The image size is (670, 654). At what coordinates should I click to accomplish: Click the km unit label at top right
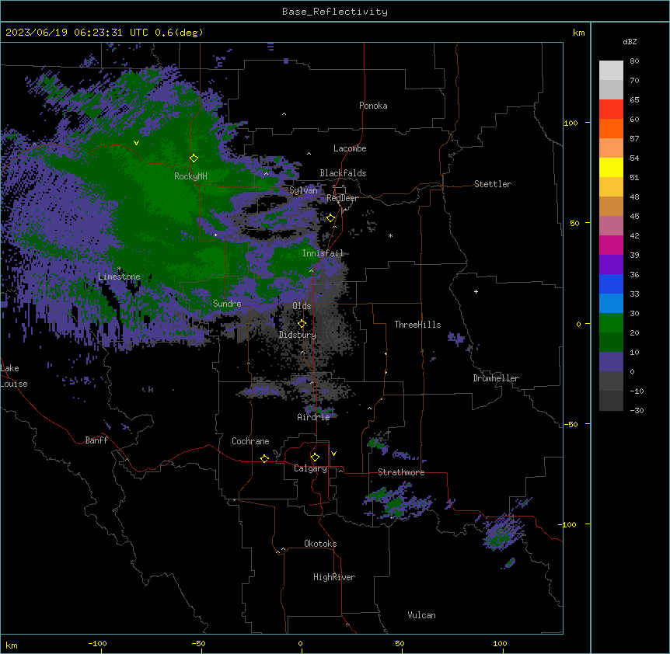[x=579, y=33]
